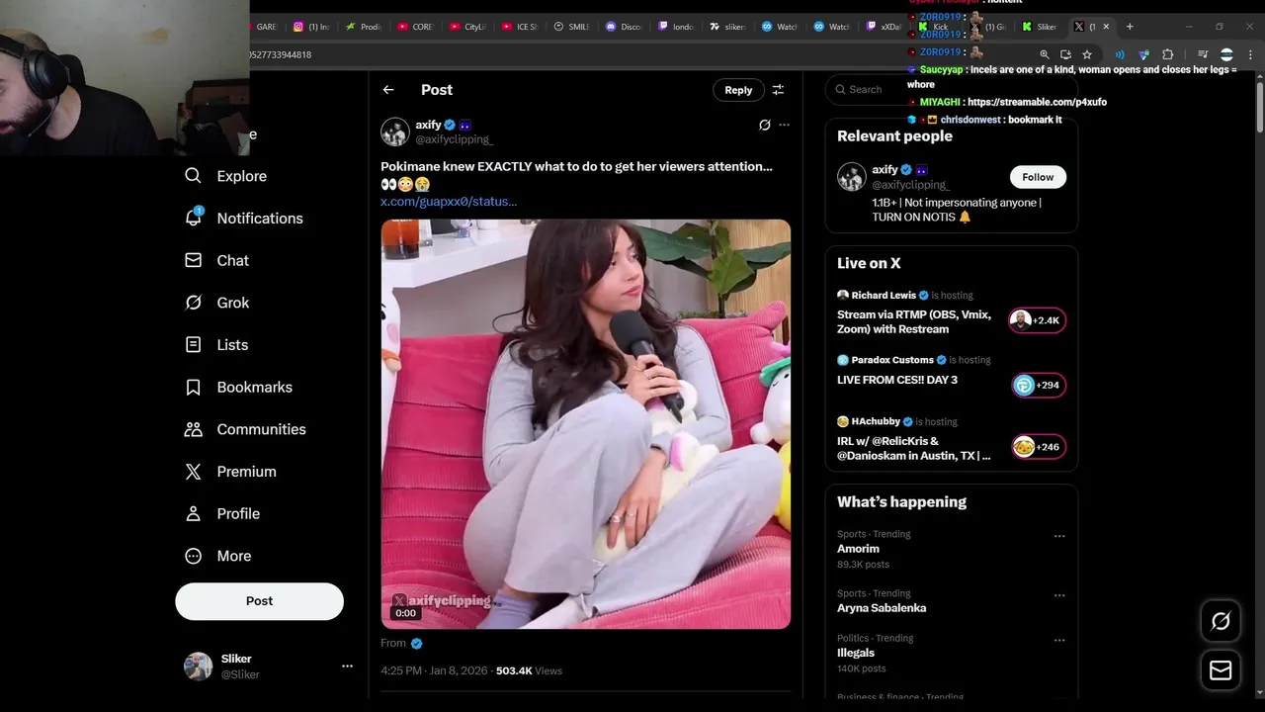Click the +294 listeners pill
1265x712 pixels.
coord(1037,386)
